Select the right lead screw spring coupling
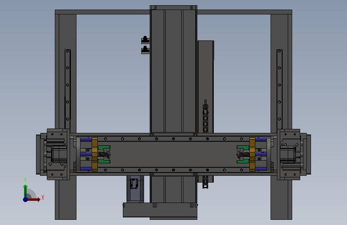 coord(243,155)
